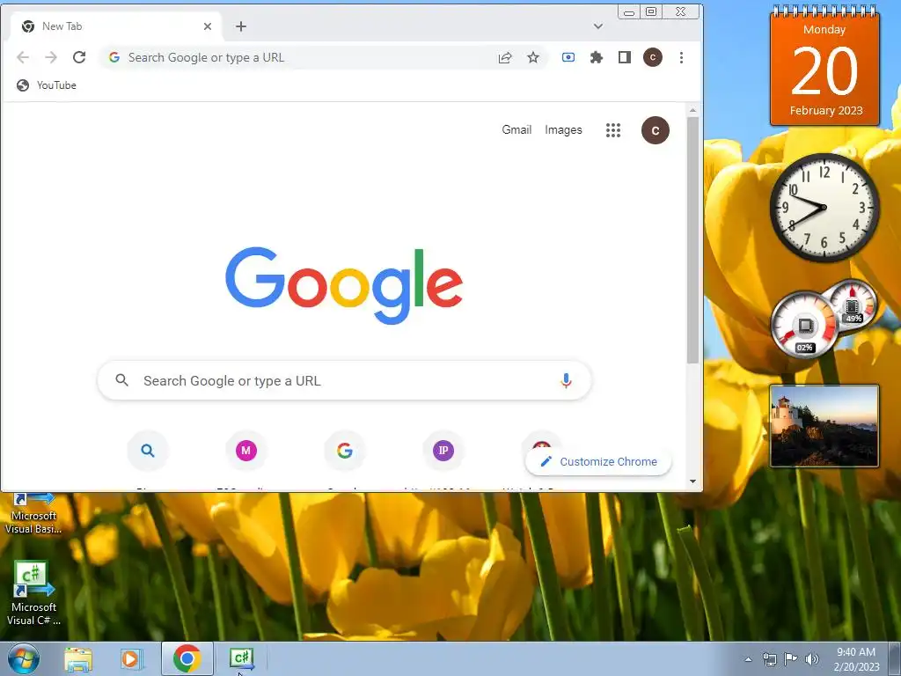Open the screen capture extension icon

pos(568,57)
